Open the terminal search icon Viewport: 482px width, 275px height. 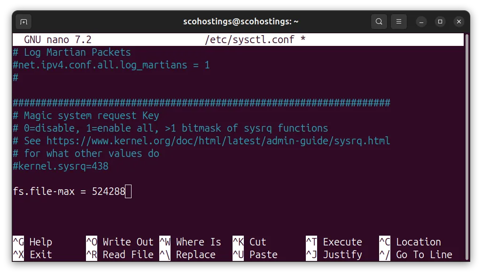379,22
